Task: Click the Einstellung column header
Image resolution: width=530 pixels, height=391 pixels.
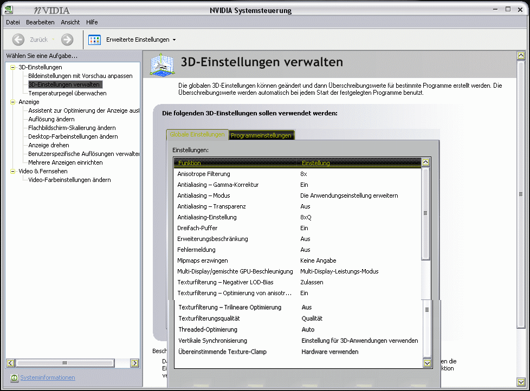Action: pyautogui.click(x=359, y=163)
